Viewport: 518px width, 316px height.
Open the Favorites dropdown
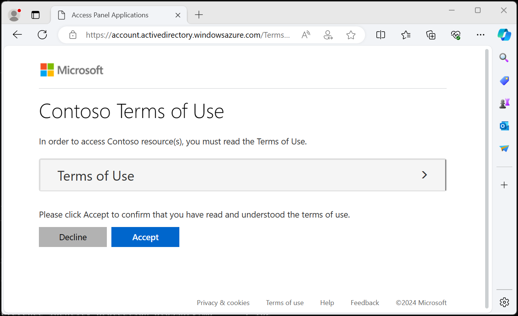coord(406,35)
